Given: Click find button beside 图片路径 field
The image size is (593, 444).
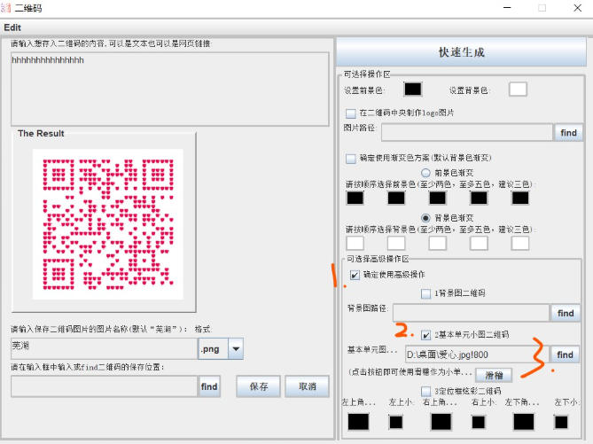Looking at the screenshot, I should [568, 133].
